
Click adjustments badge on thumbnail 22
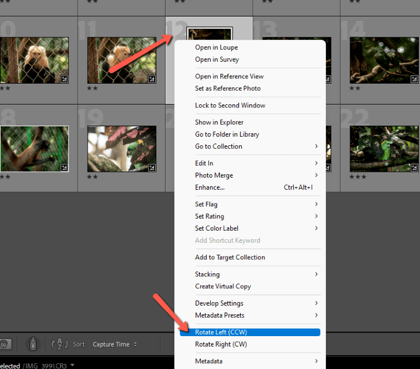click(414, 168)
